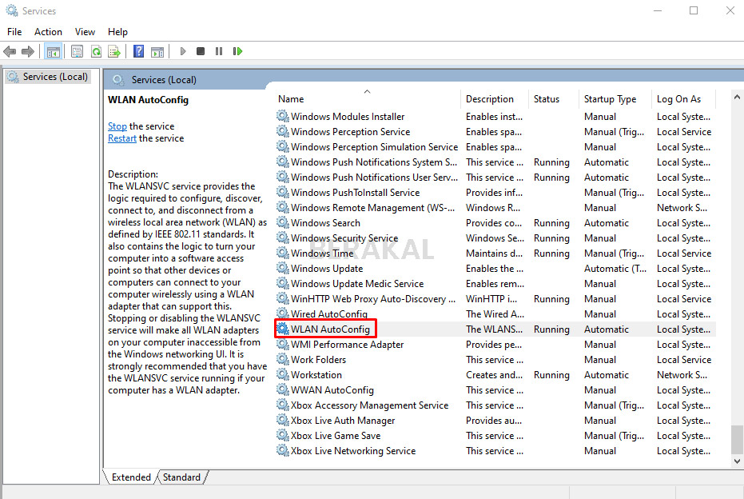Screen dimensions: 744x499
Task: Restart the service using the toolbar icon
Action: (x=238, y=50)
